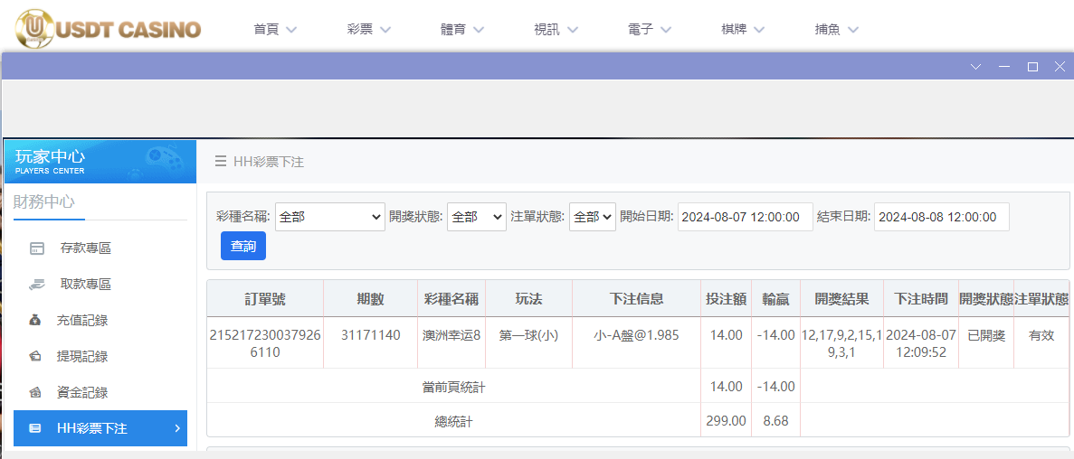Click the 結束日期 date input field

(x=941, y=217)
